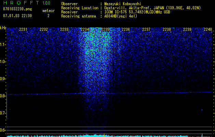Click the cyan signal-level strip along the bottom
This screenshot has height=137, width=215.
(109, 136)
